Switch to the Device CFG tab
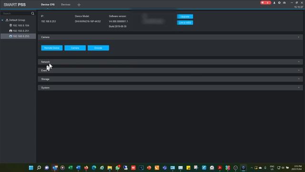 tap(48, 4)
